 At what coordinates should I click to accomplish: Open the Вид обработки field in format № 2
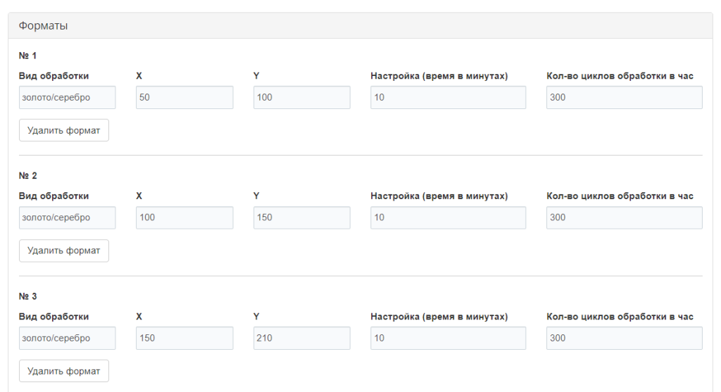[x=67, y=218]
